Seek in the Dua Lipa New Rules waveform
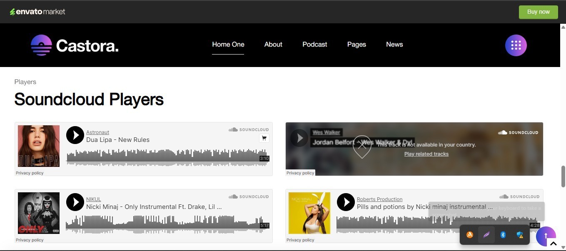Viewport: 566px width, 251px height. click(x=167, y=157)
